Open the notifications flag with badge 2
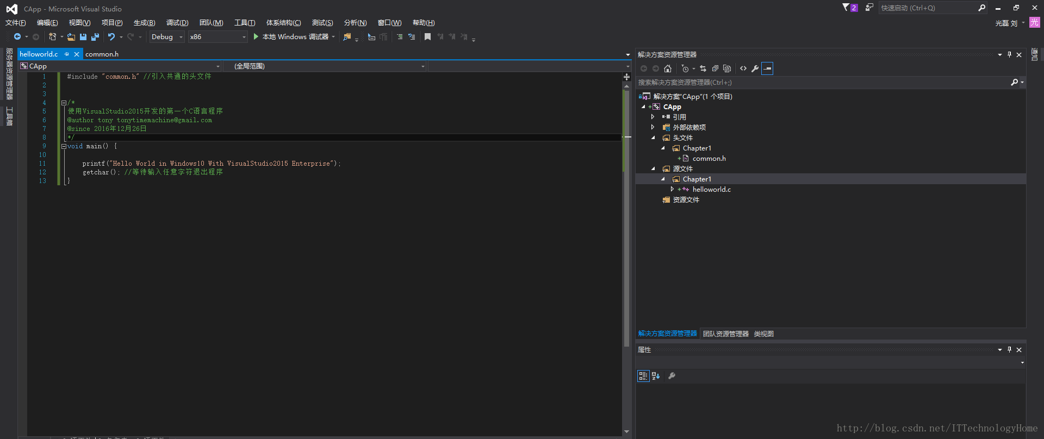 pos(850,8)
